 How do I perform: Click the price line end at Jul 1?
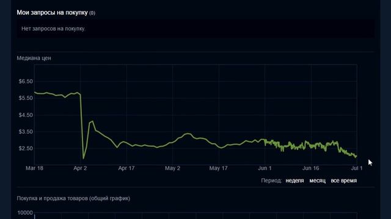point(356,156)
